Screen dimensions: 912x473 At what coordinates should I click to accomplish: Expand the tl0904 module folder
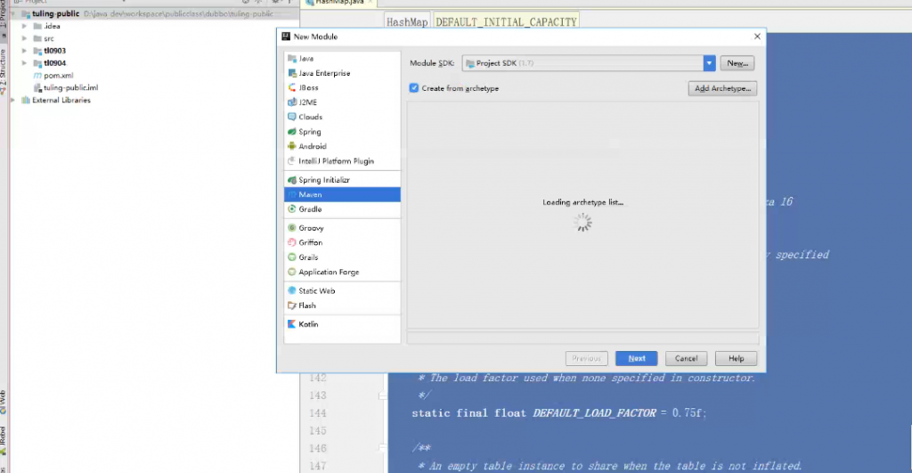tap(24, 63)
